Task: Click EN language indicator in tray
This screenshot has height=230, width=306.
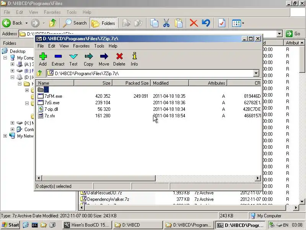Action: 286,225
